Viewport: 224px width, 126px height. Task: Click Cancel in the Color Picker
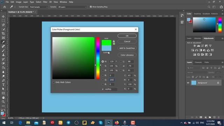click(127, 41)
